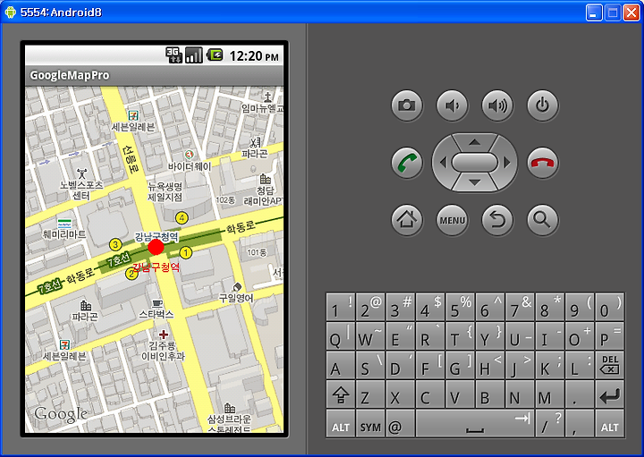Click the Enter return key
Image resolution: width=644 pixels, height=457 pixels.
point(610,394)
